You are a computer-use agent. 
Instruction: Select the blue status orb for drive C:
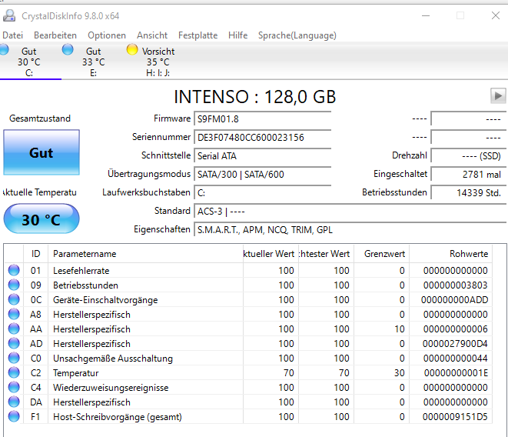[x=4, y=50]
